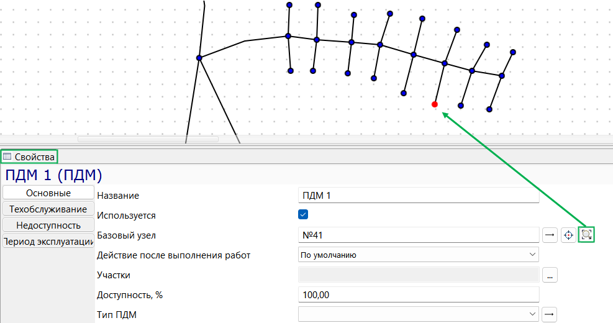Click the arrow button next to Тип ПДМ

tap(550, 314)
